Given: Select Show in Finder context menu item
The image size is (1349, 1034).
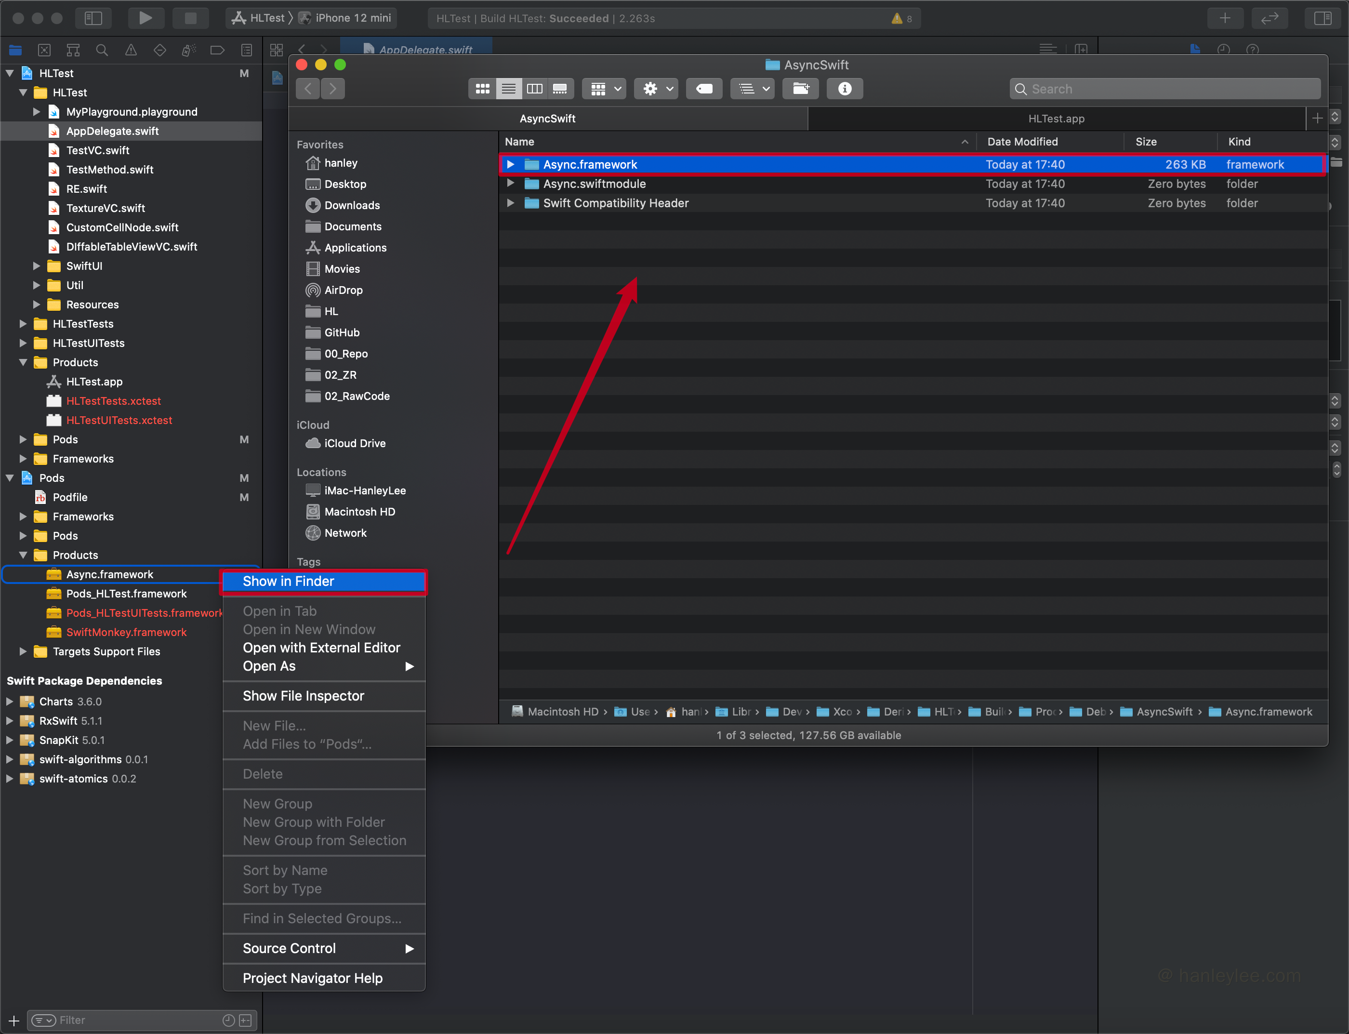Looking at the screenshot, I should coord(288,581).
